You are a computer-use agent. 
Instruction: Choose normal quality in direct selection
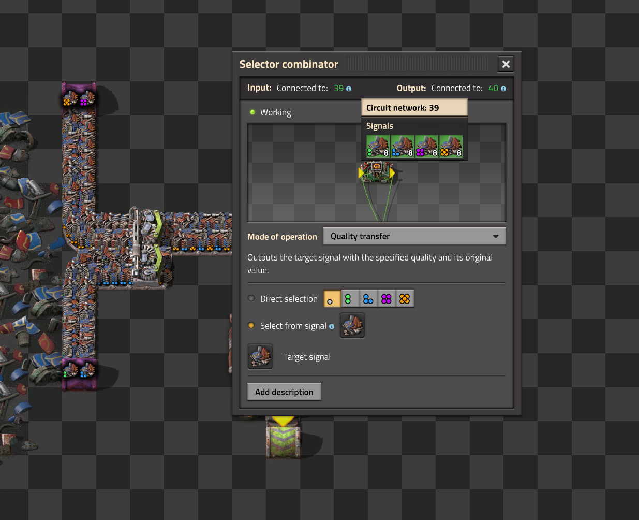(332, 299)
